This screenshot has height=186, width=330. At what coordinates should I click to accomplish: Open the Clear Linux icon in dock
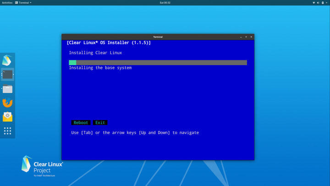[7, 60]
